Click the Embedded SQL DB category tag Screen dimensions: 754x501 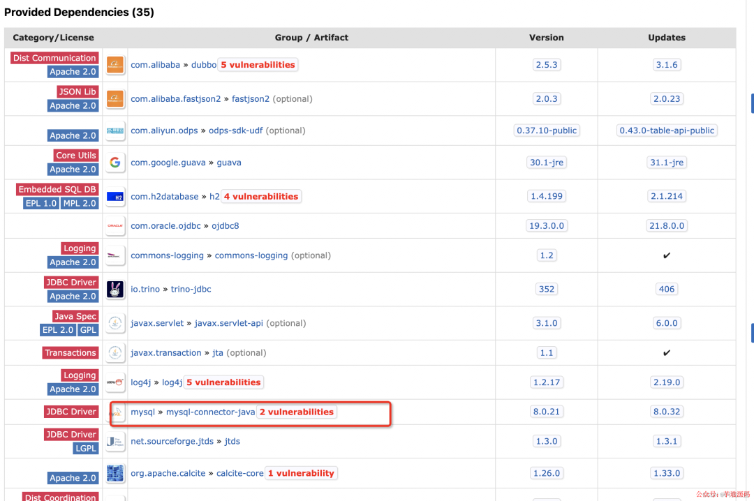click(57, 189)
